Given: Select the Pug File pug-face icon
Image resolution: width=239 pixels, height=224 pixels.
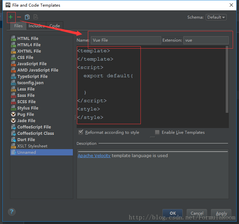Looking at the screenshot, I should [x=13, y=114].
